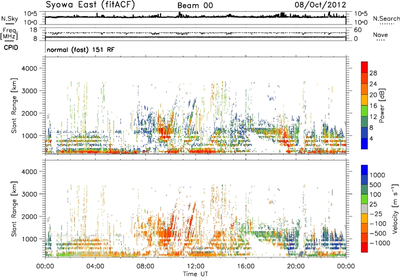Click the "04:00" time tick label
Screen dimensions: 400x277
click(95, 266)
